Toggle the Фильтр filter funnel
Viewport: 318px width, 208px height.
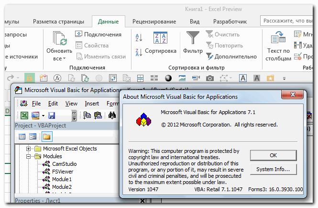pyautogui.click(x=193, y=42)
